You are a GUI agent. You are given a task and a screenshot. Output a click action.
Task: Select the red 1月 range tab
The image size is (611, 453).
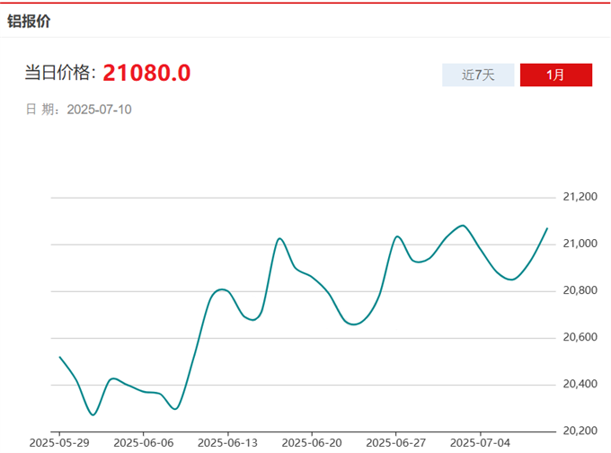(555, 75)
